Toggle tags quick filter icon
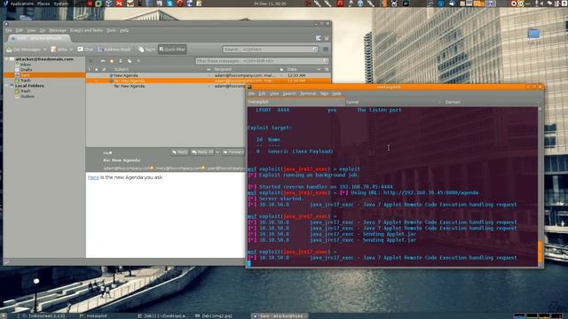 [130, 61]
